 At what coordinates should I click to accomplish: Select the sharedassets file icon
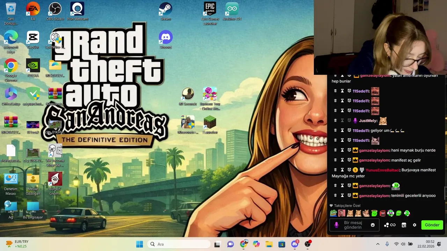(x=11, y=153)
